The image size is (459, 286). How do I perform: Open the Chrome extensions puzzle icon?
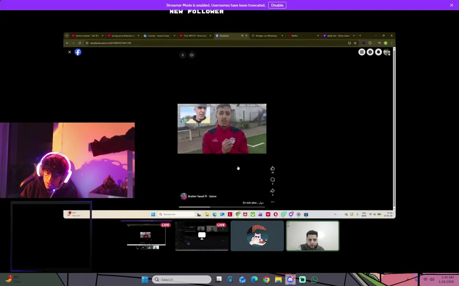pos(370,43)
